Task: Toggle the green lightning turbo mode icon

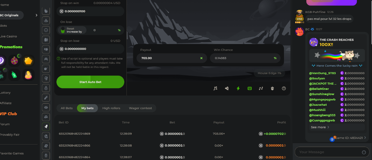Action: point(238,88)
